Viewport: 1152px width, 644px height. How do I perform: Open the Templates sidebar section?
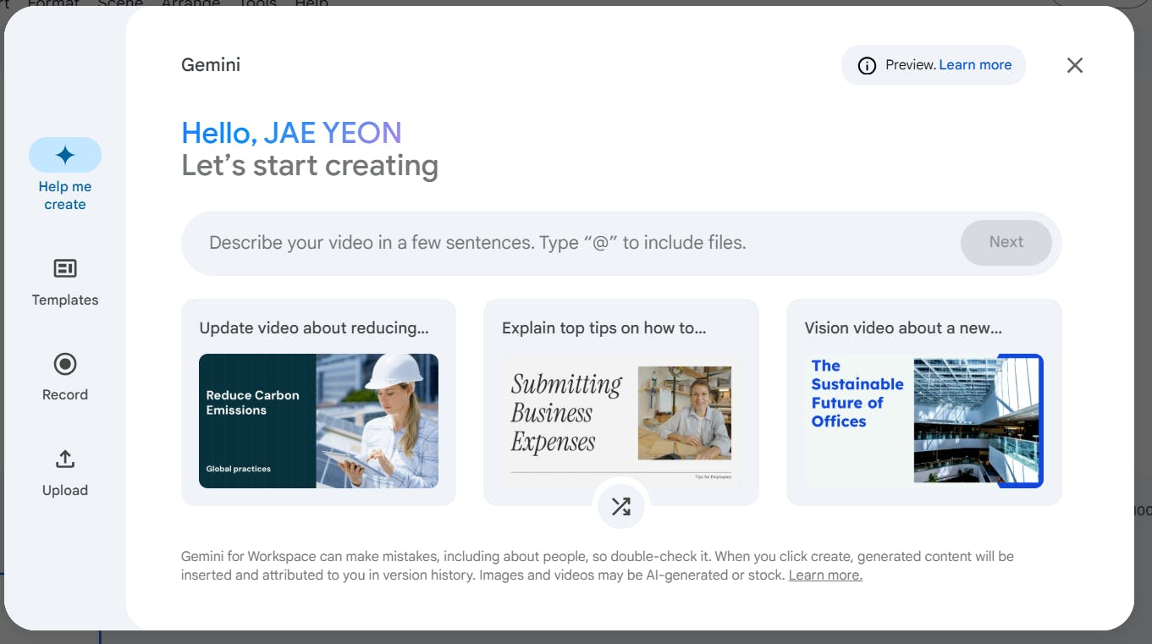pos(65,283)
